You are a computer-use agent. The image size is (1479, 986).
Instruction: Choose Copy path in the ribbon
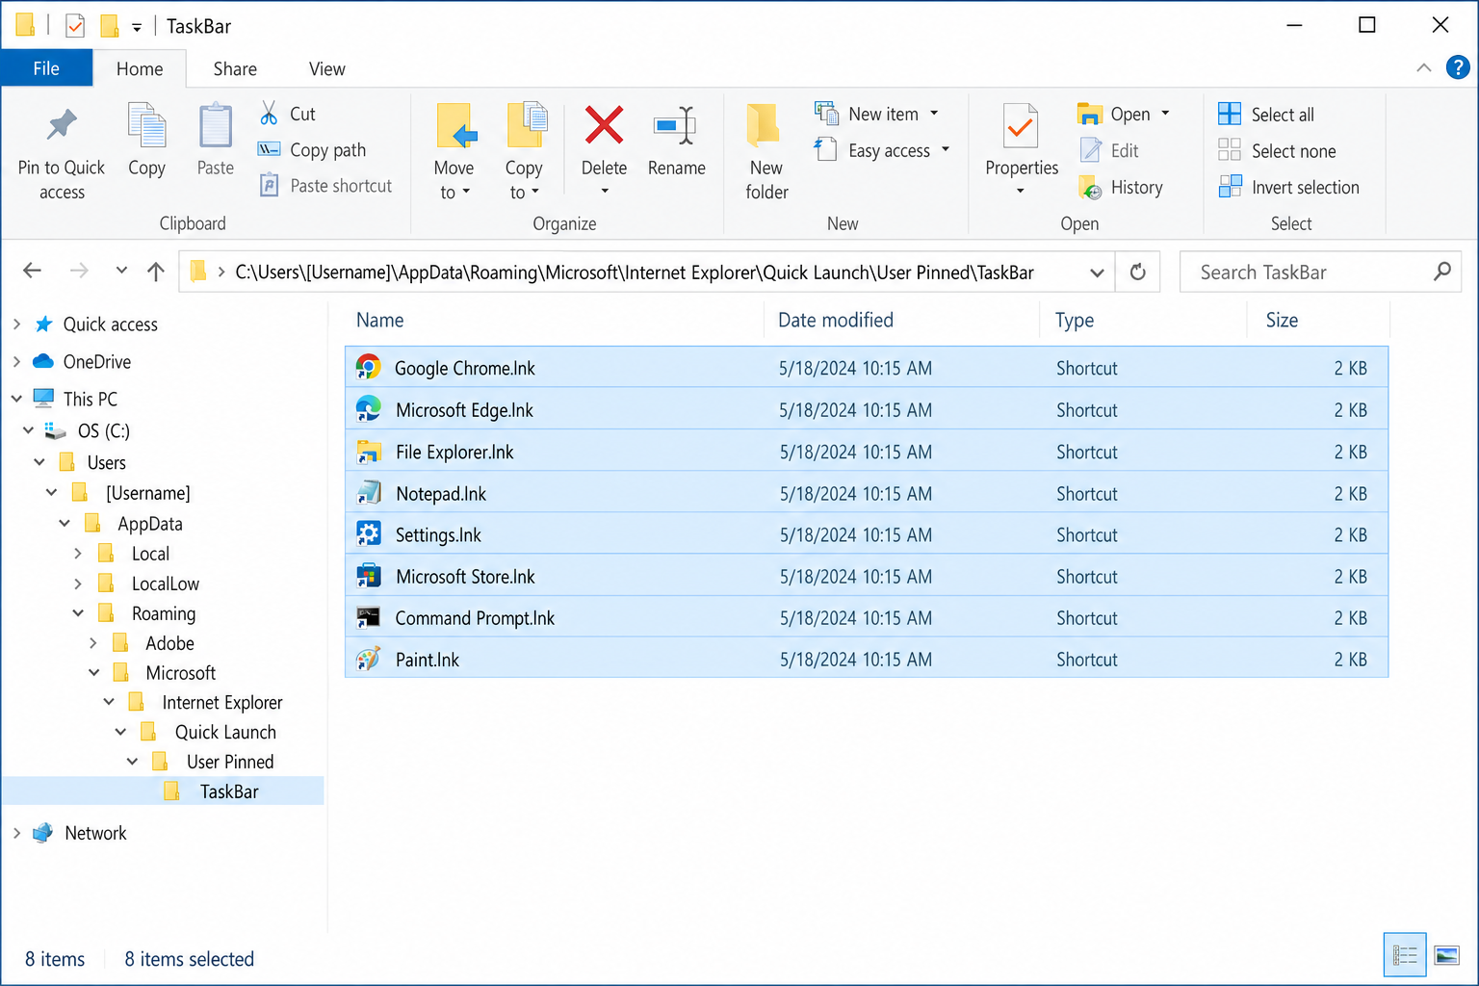tap(312, 150)
